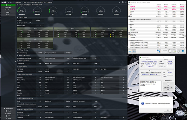Viewport: 187px width, 120px height.
Task: Click the Exit button in TestMem5
Action: coord(168,90)
